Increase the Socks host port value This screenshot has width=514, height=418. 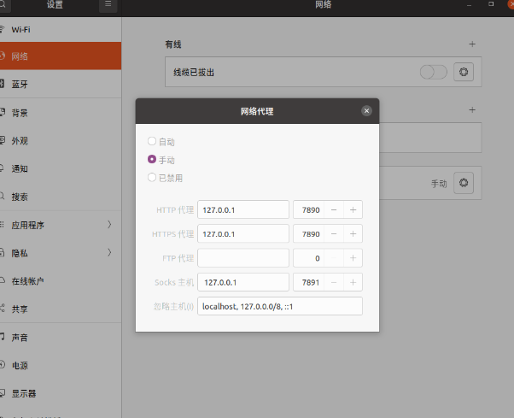click(353, 282)
